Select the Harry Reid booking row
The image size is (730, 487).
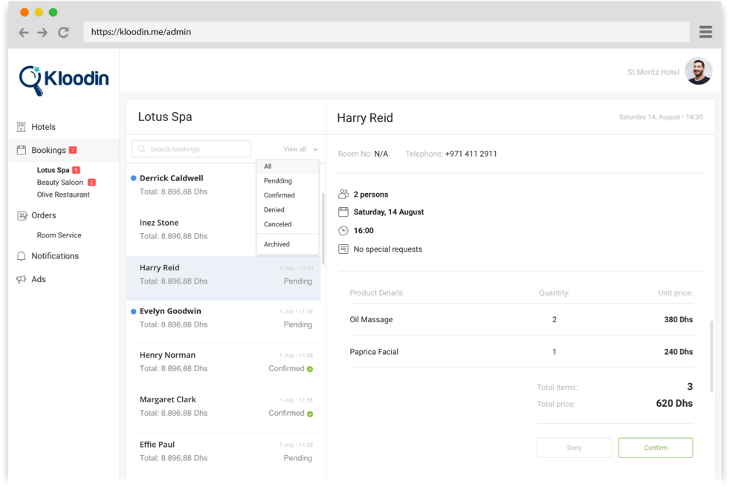(224, 278)
